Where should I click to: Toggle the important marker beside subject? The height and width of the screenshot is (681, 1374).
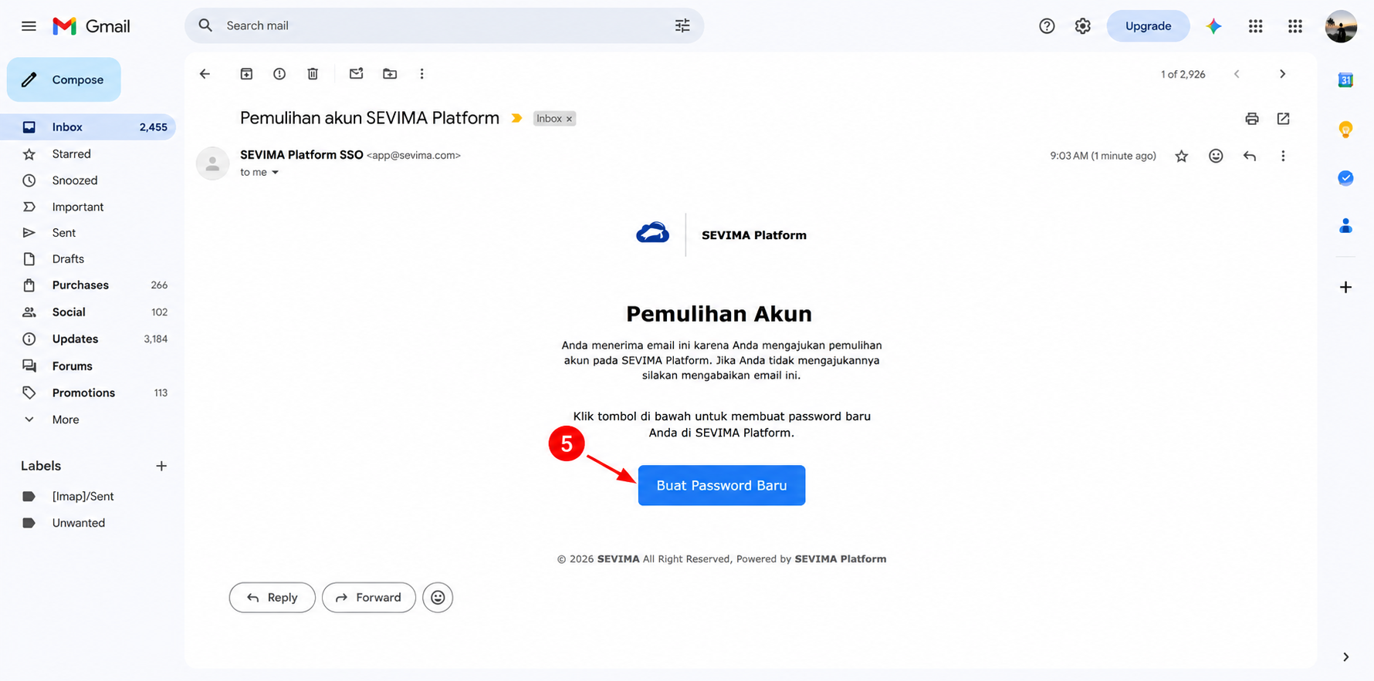pos(516,118)
